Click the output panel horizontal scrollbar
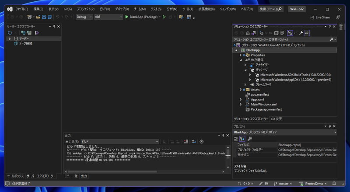 (x=112, y=171)
